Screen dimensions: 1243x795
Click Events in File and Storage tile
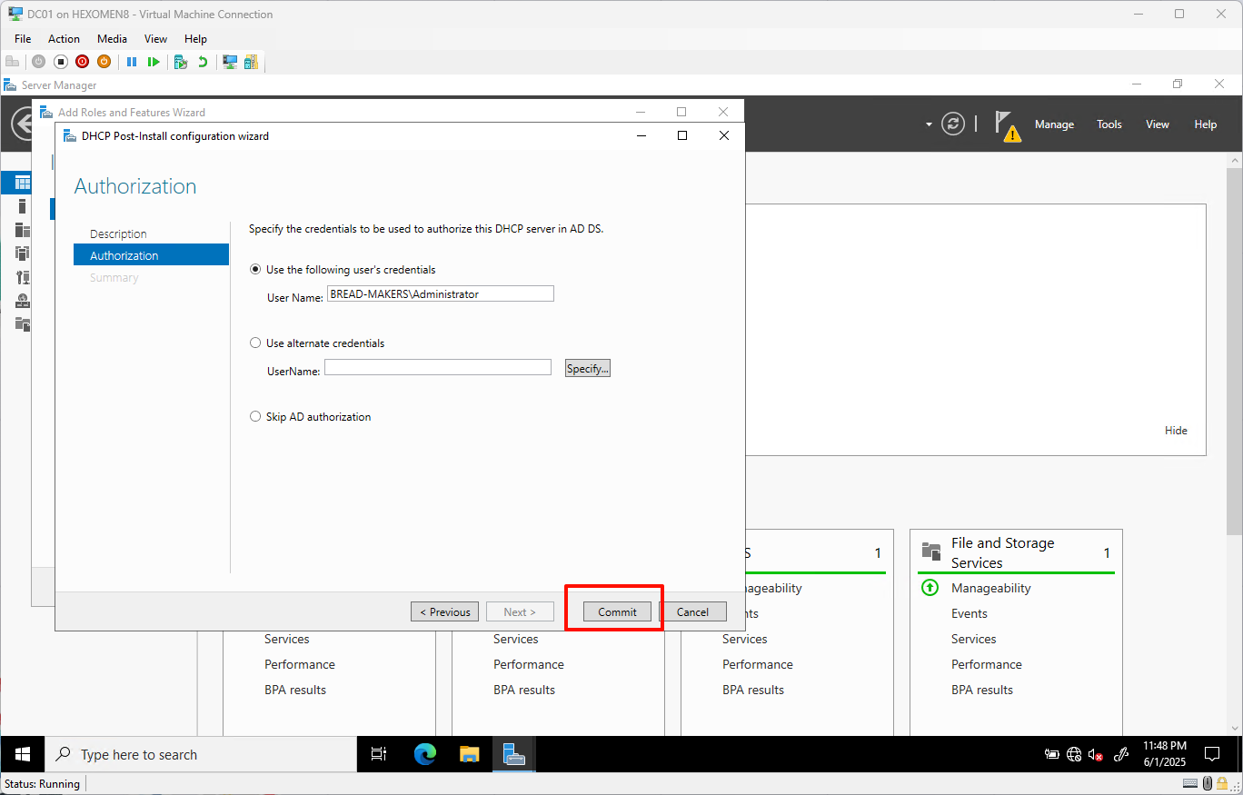point(969,613)
